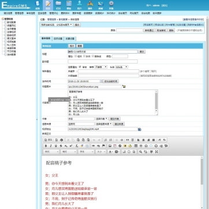Open the Shop icon in top navigation
Screen dimensions: 209x209
100,5
